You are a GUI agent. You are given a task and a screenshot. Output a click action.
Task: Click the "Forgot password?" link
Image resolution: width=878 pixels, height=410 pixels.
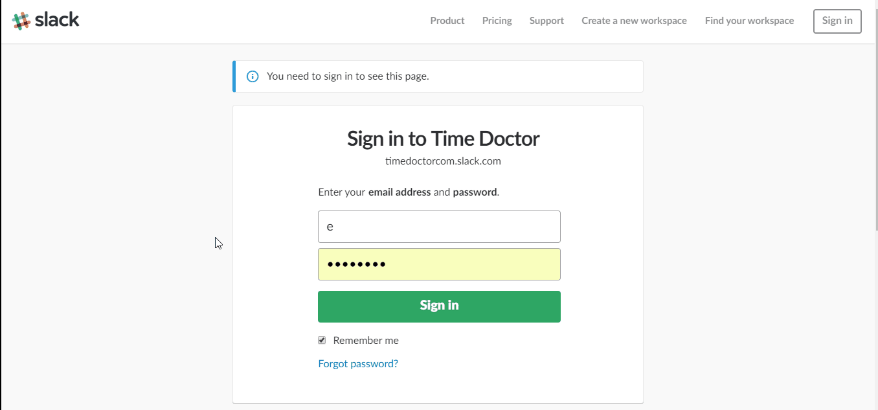[x=358, y=363]
